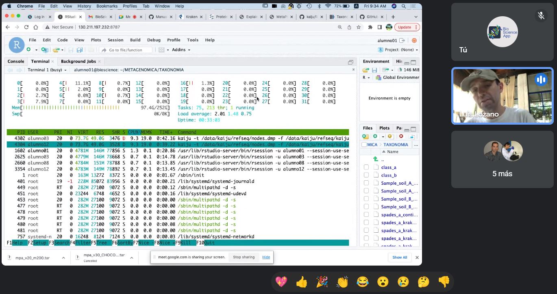Click the Go to file/function field
This screenshot has width=557, height=294.
pos(126,50)
